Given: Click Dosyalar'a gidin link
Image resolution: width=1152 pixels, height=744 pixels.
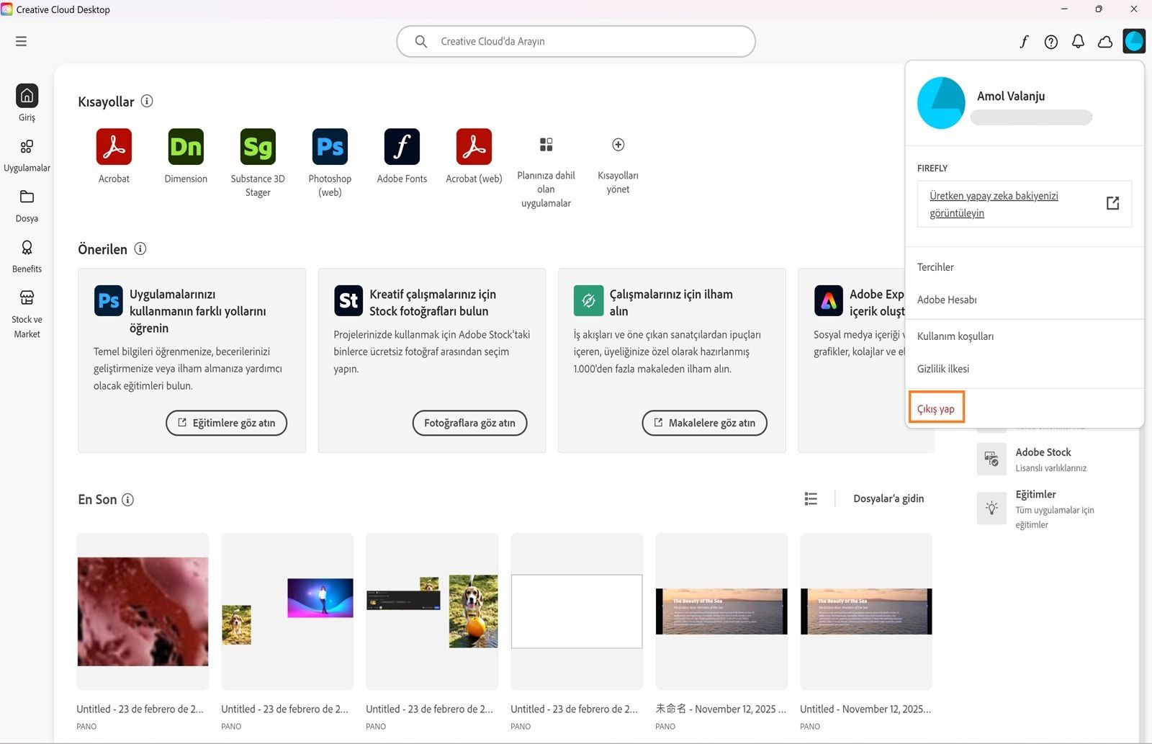Looking at the screenshot, I should click(x=888, y=498).
